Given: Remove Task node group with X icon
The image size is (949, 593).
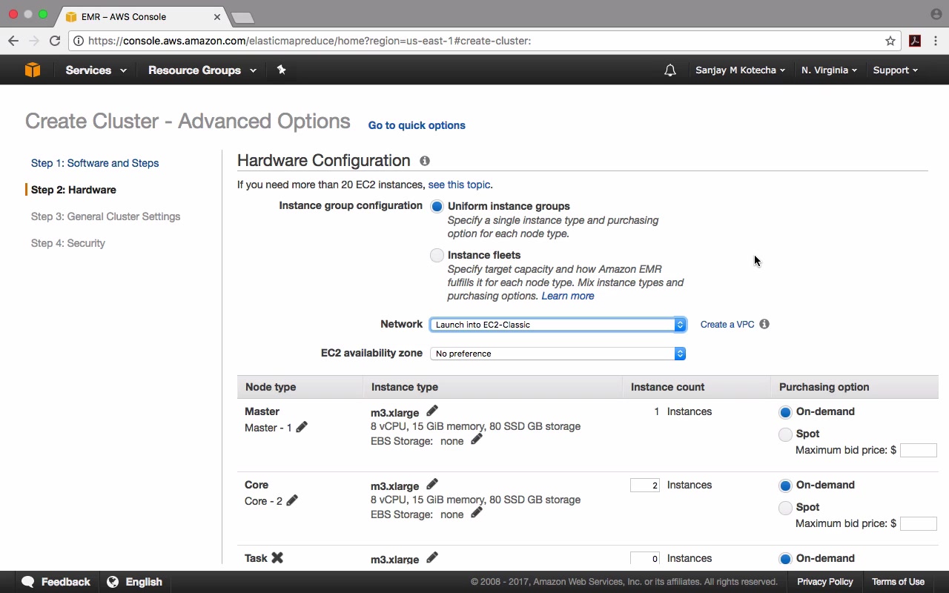Looking at the screenshot, I should (277, 557).
